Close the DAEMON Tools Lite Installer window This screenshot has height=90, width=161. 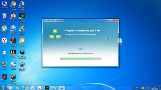tap(115, 20)
